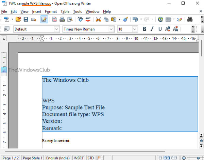Click the Cut scissors icon

[x=98, y=19]
